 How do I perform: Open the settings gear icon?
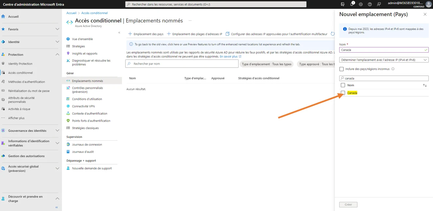pyautogui.click(x=361, y=4)
